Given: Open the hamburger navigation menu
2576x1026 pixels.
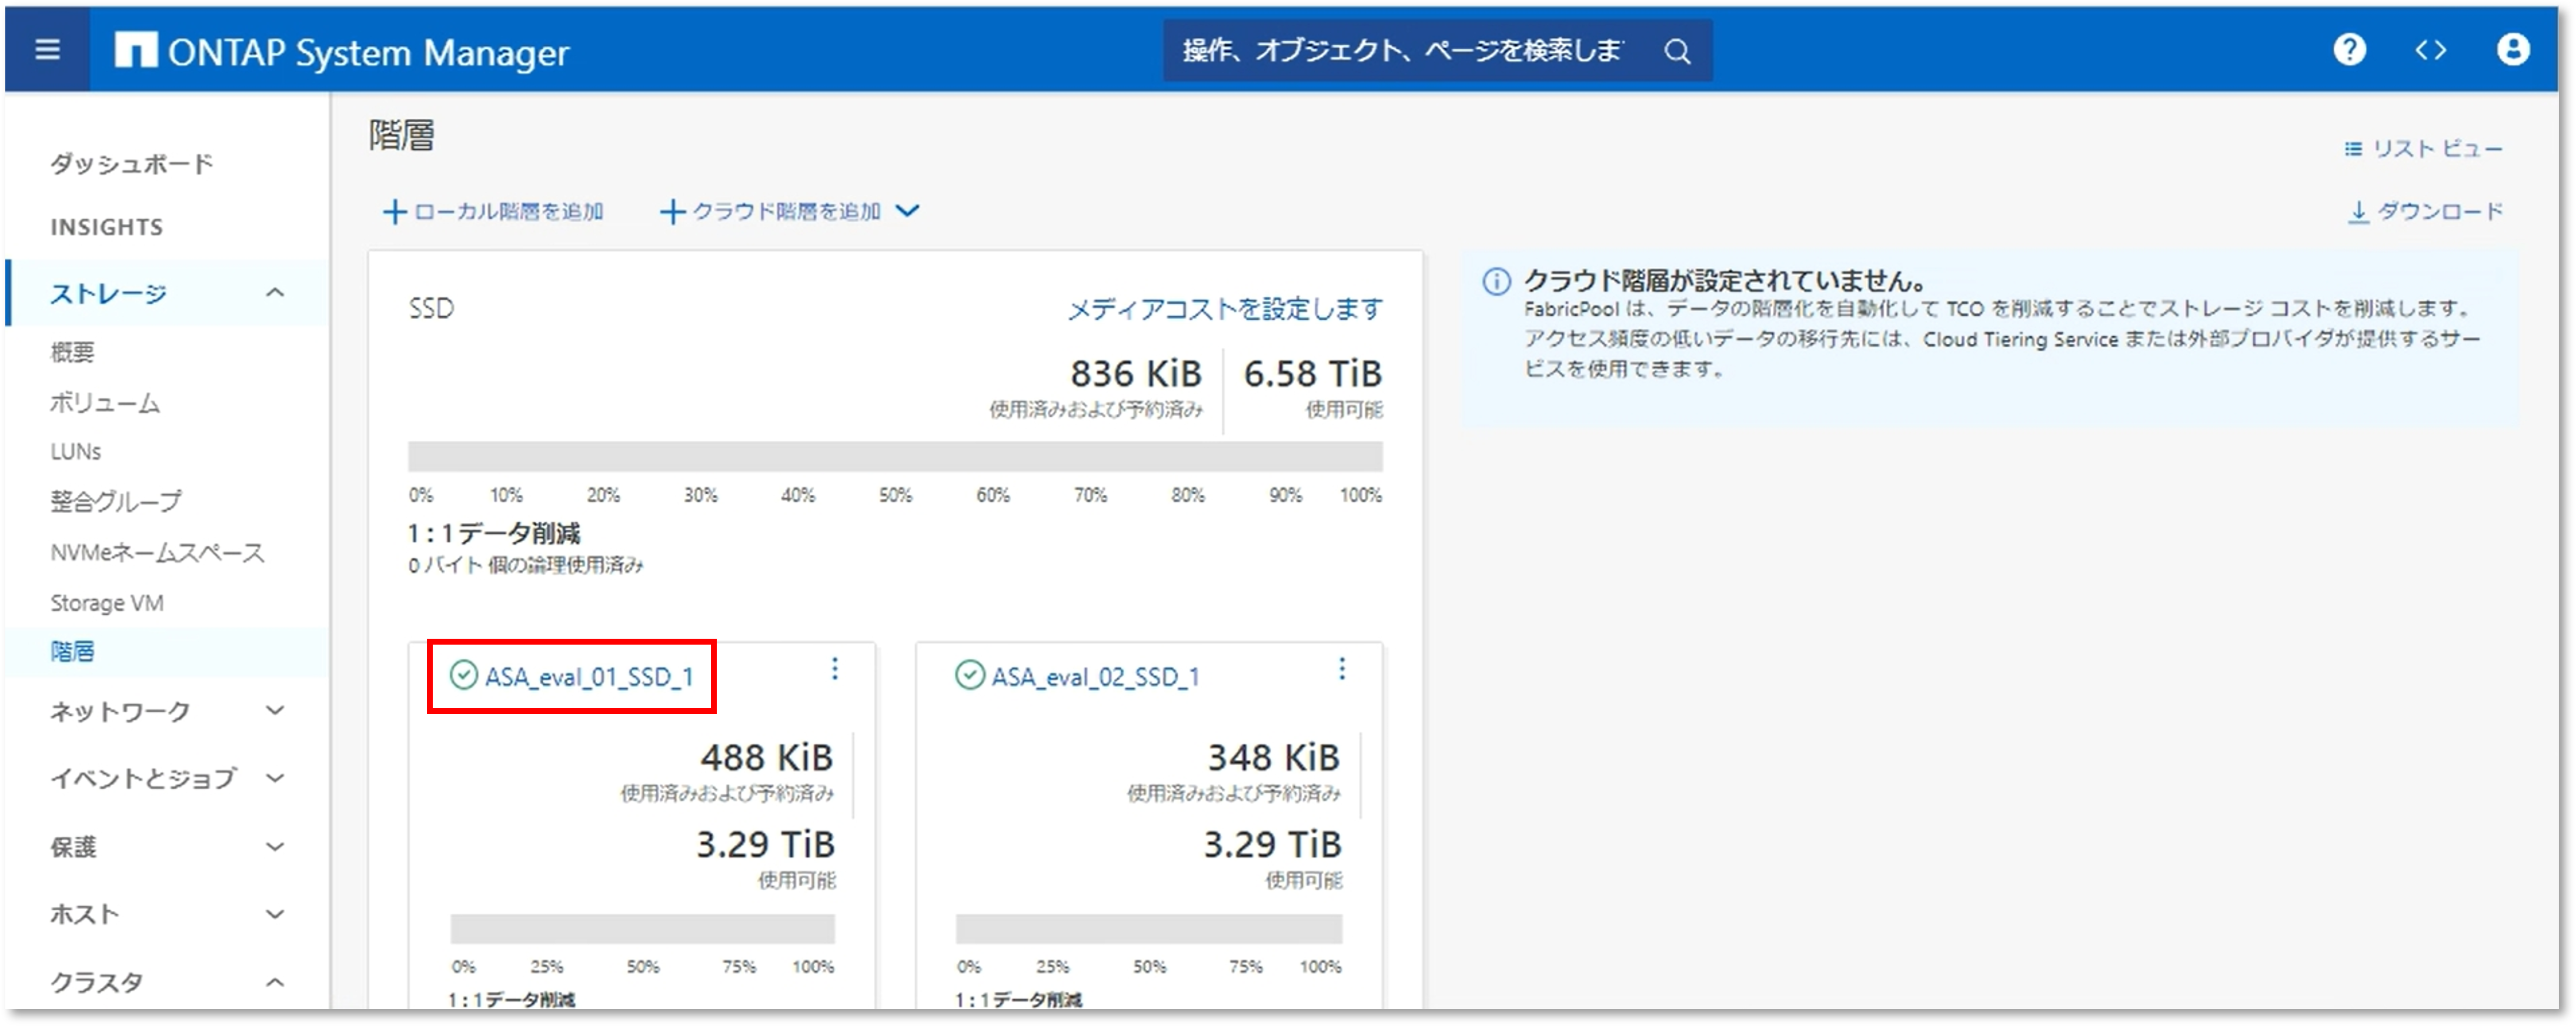Looking at the screenshot, I should click(x=47, y=50).
